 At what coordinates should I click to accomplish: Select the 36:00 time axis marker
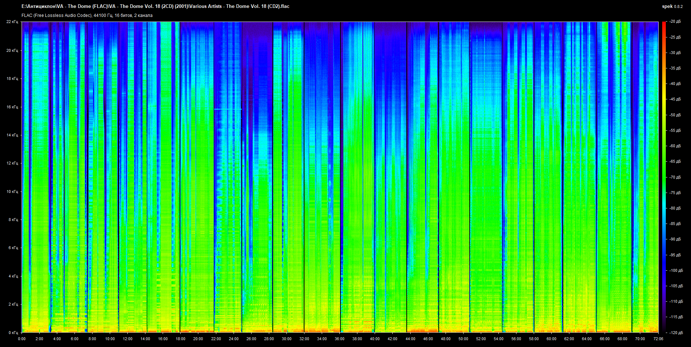339,339
